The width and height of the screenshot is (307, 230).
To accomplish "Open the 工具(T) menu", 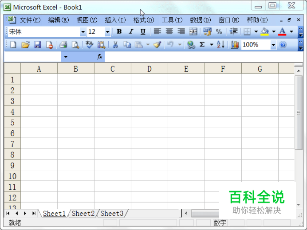I will click(x=172, y=20).
